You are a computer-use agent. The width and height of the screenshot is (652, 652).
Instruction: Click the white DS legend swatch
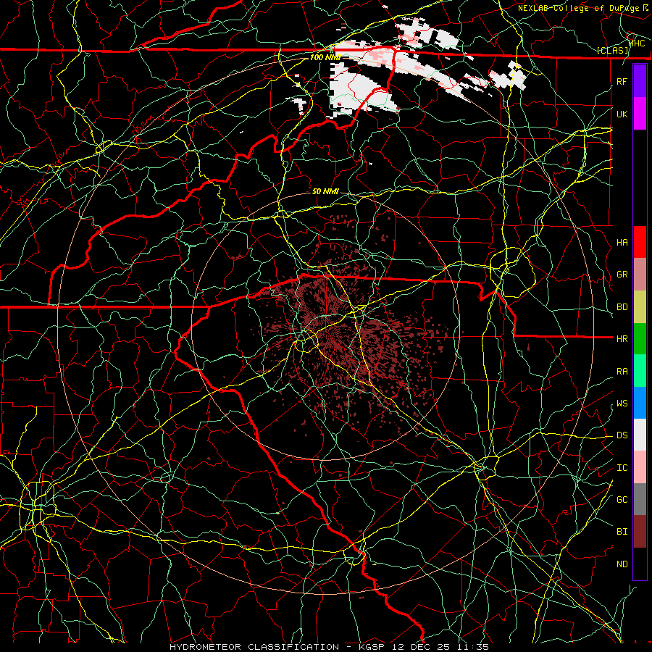click(640, 435)
